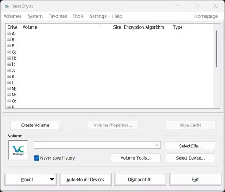Image resolution: width=225 pixels, height=192 pixels.
Task: Uncheck Never save history checkbox
Action: click(37, 158)
